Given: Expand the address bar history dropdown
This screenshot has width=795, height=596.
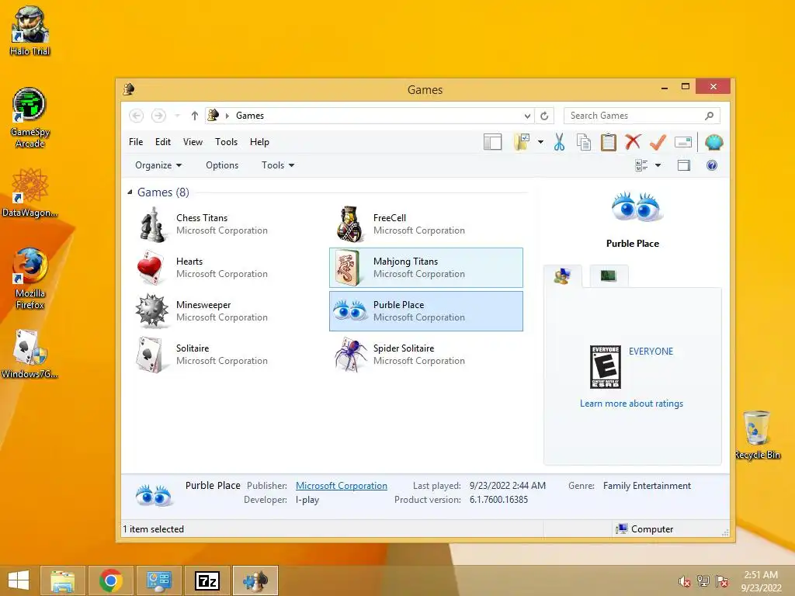Looking at the screenshot, I should [527, 116].
